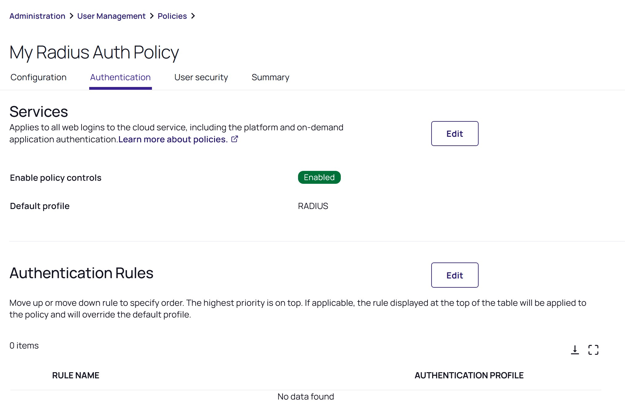
Task: Click chevron after Administration breadcrumb
Action: click(71, 16)
